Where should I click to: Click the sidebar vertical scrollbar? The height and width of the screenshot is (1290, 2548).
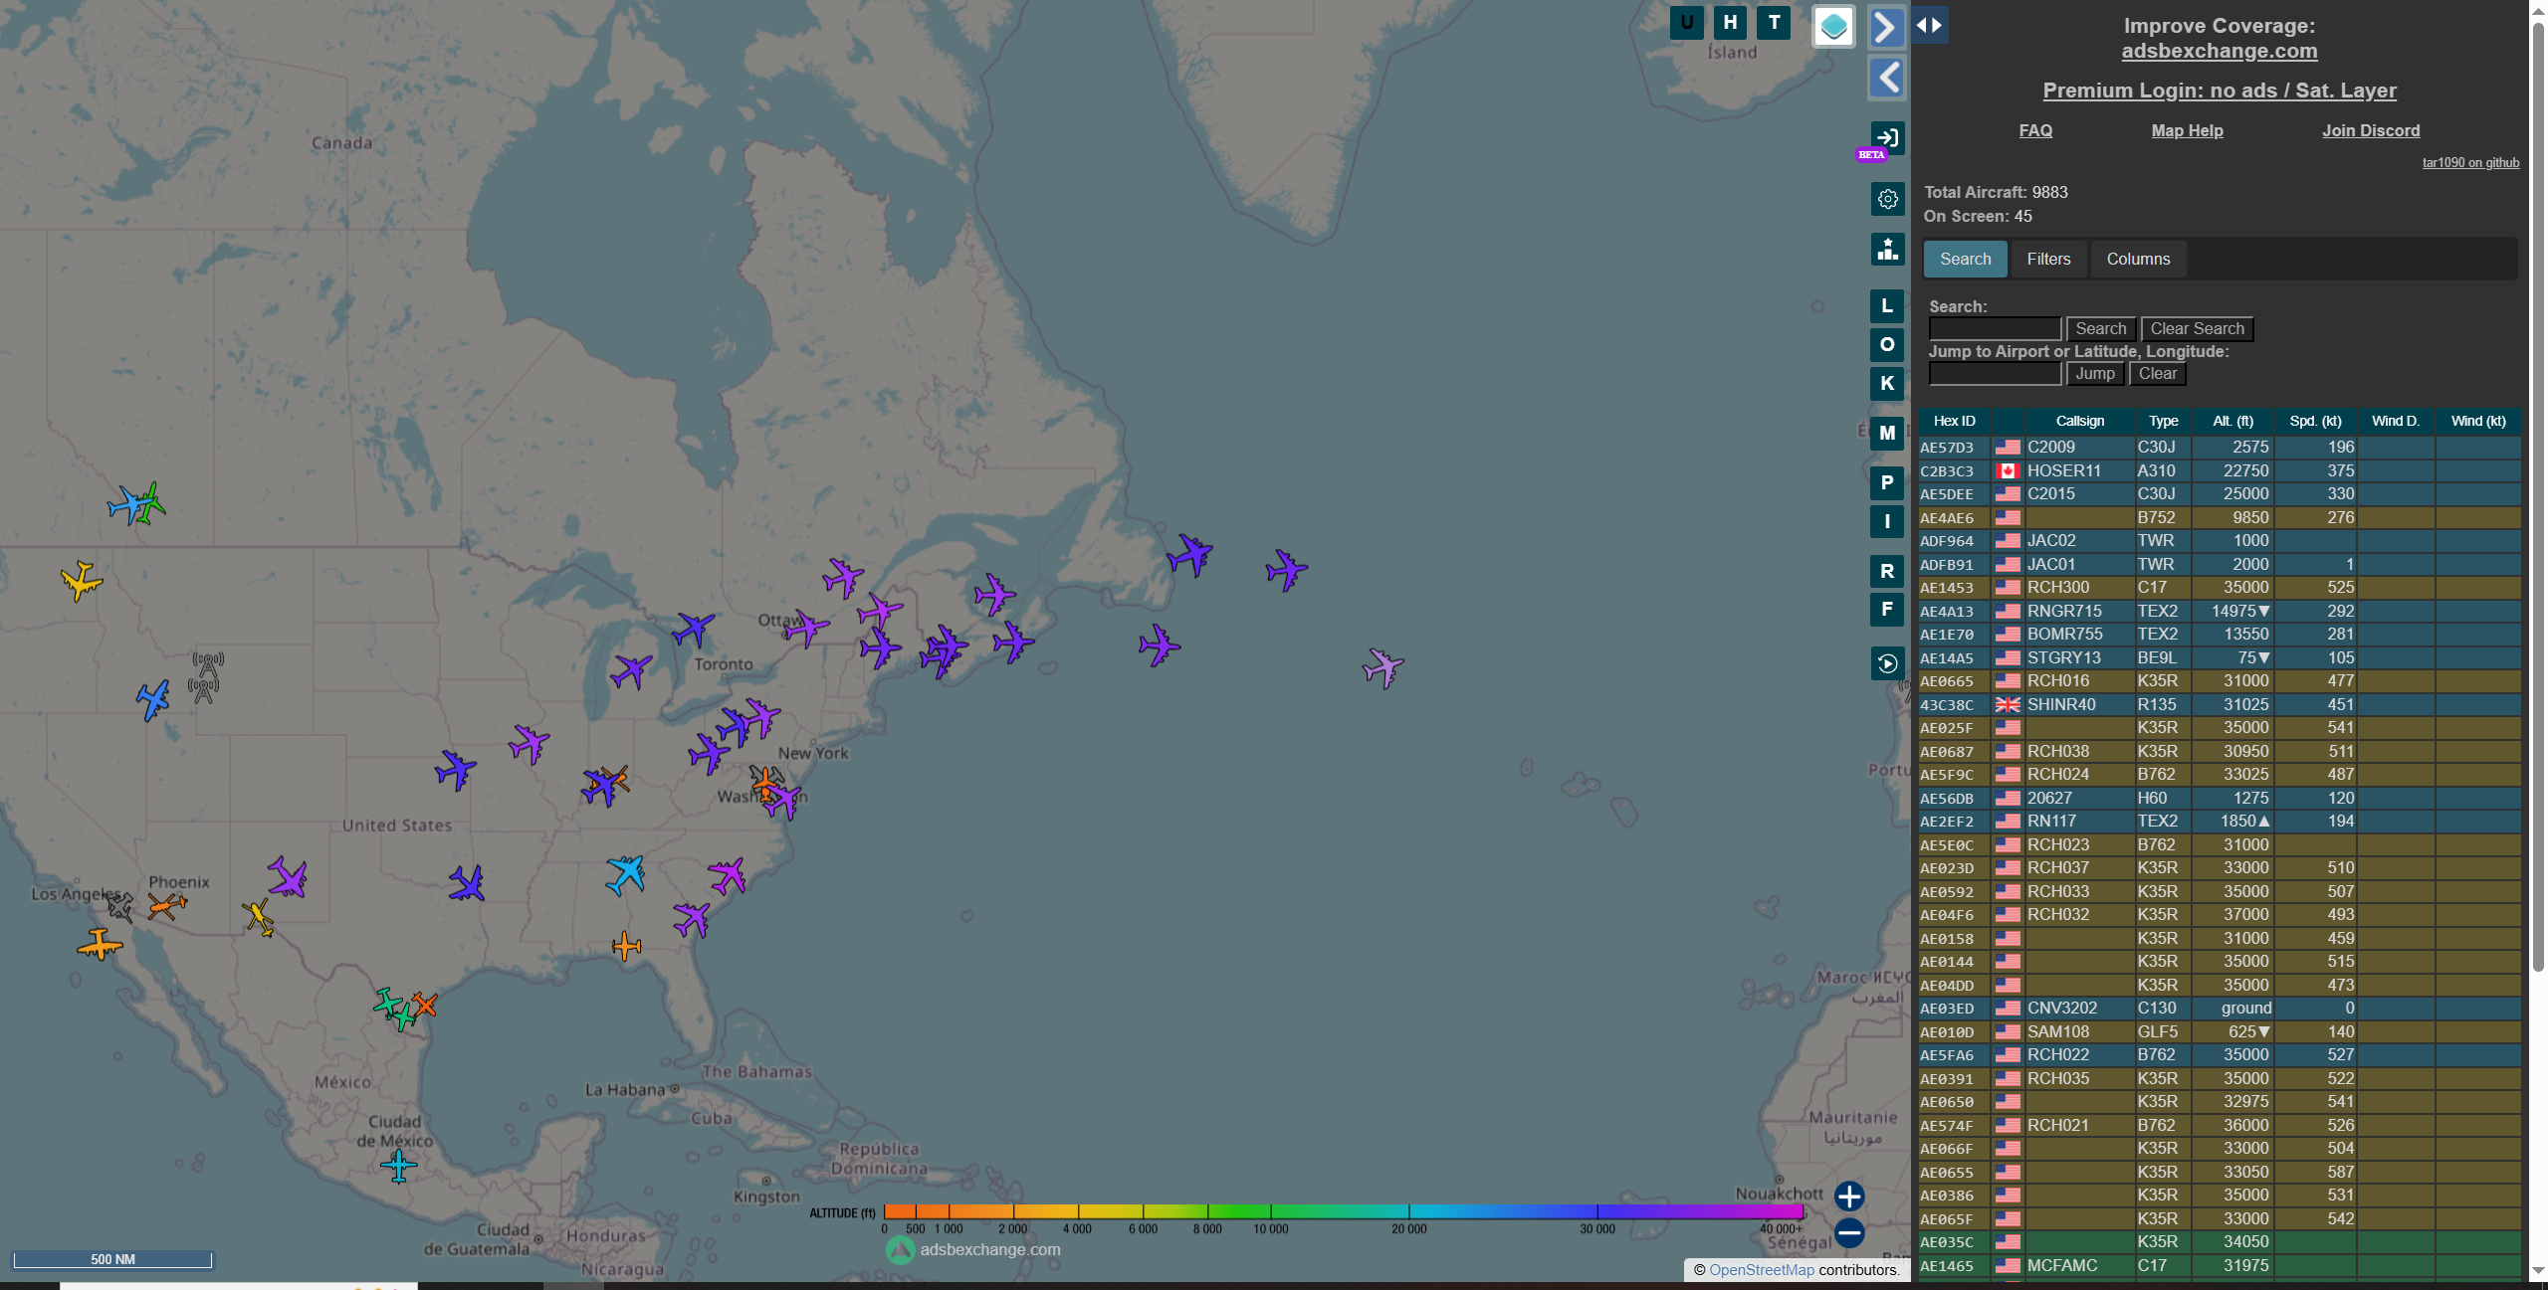click(x=2537, y=497)
